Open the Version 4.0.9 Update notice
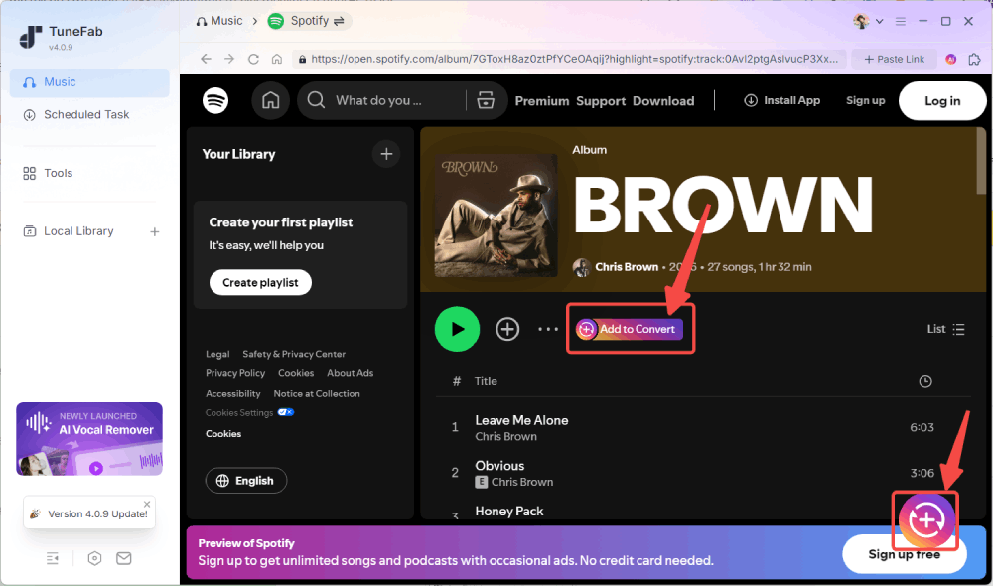The image size is (993, 586). coord(89,512)
